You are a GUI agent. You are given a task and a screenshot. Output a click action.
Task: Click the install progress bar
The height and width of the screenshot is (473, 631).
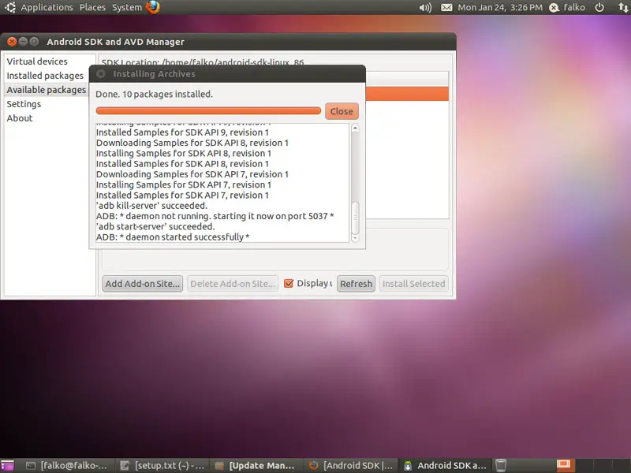click(x=208, y=110)
